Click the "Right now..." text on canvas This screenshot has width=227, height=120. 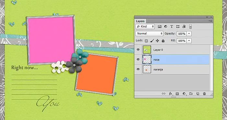pos(25,68)
